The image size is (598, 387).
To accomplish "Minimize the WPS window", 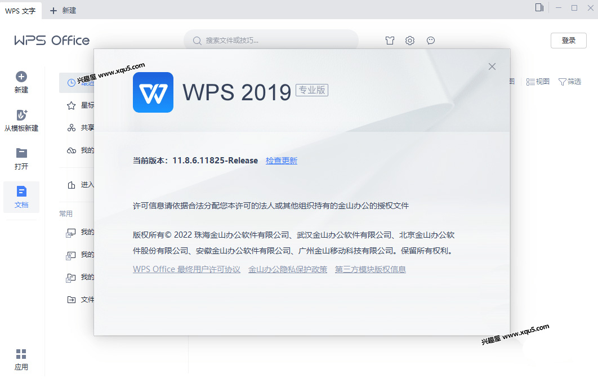I will coord(559,8).
